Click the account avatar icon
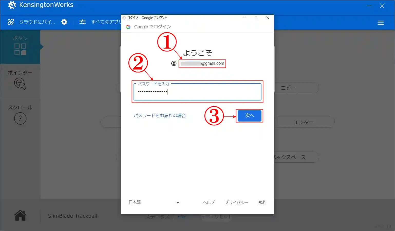 [174, 63]
